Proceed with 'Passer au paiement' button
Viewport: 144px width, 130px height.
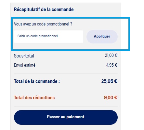pos(66,117)
